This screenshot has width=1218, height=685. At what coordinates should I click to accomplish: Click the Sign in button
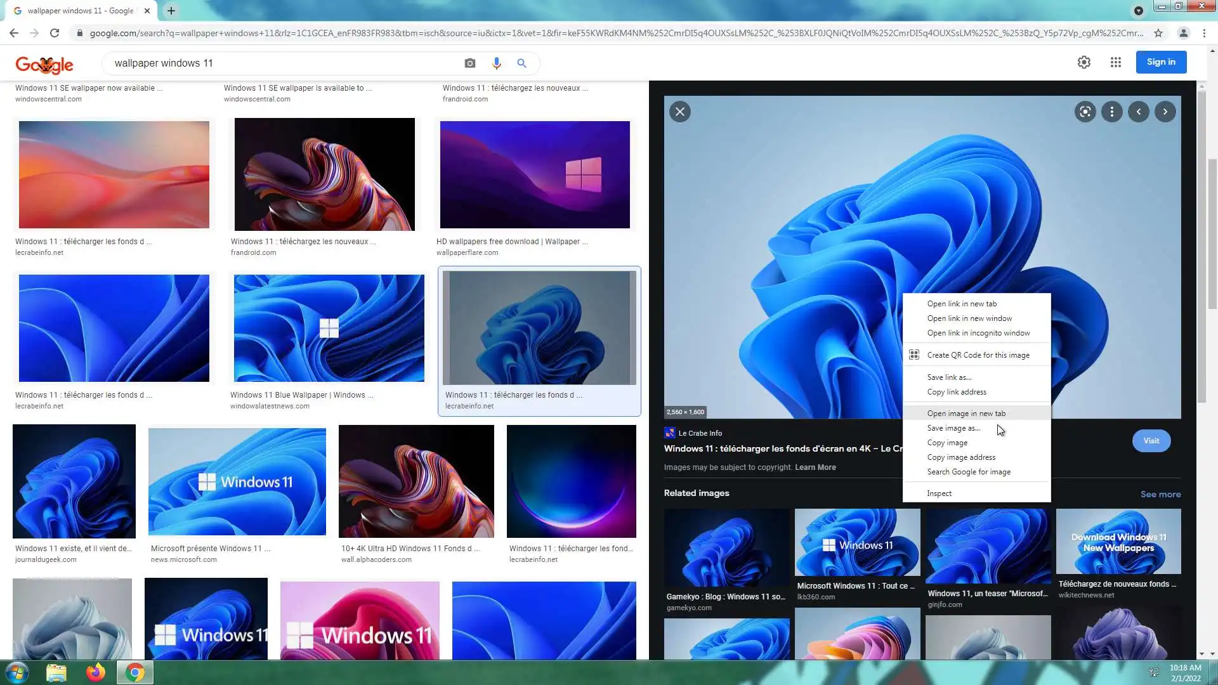coord(1160,62)
